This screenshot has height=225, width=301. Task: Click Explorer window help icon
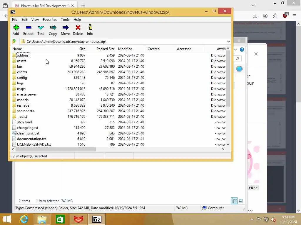[242, 50]
